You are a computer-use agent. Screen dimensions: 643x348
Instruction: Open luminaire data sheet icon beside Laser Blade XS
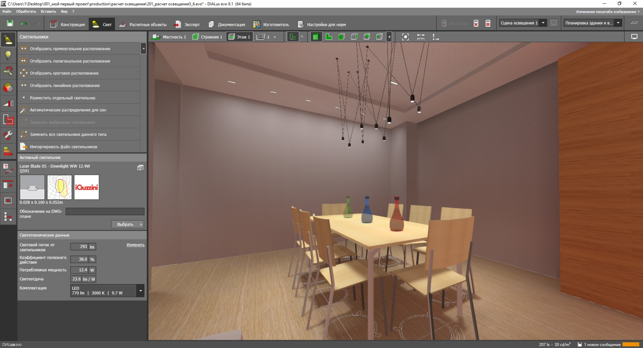click(x=140, y=167)
